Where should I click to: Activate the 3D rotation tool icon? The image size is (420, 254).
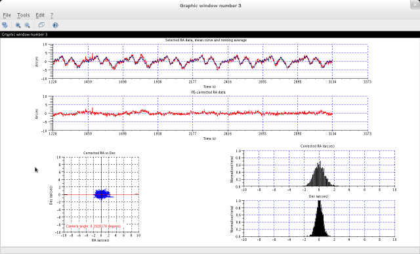point(5,25)
